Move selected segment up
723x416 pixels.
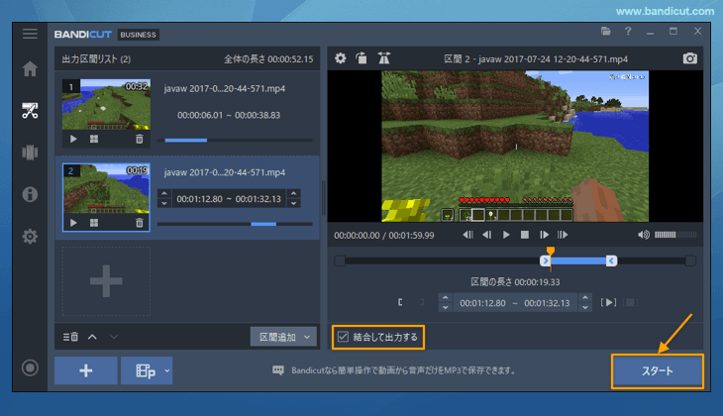(92, 337)
